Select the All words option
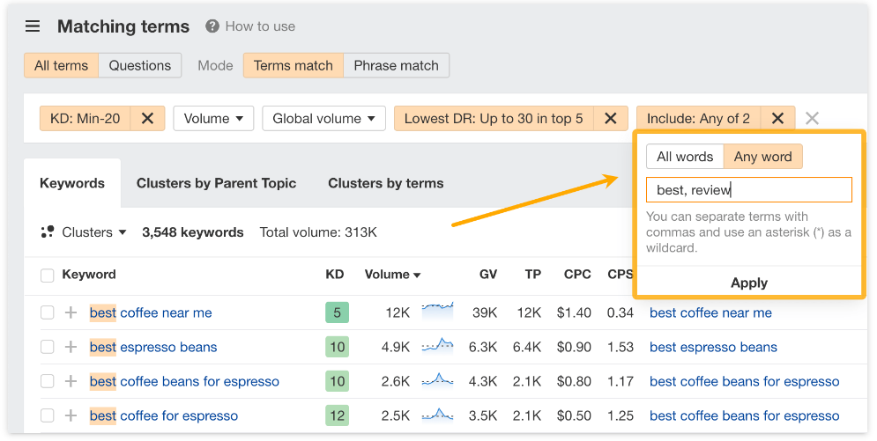Image resolution: width=877 pixels, height=441 pixels. click(685, 157)
